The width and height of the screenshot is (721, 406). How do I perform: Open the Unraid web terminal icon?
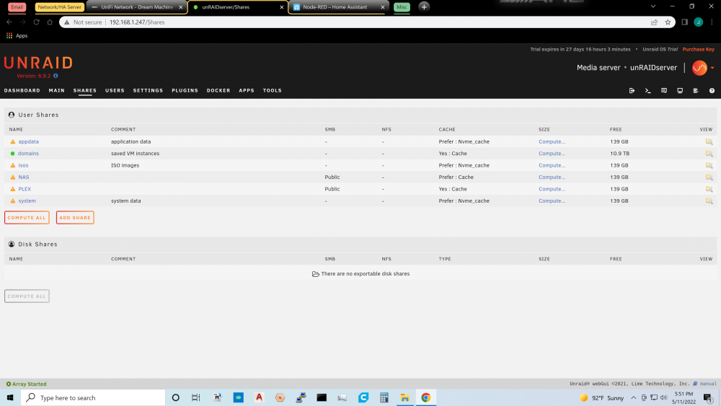[648, 91]
